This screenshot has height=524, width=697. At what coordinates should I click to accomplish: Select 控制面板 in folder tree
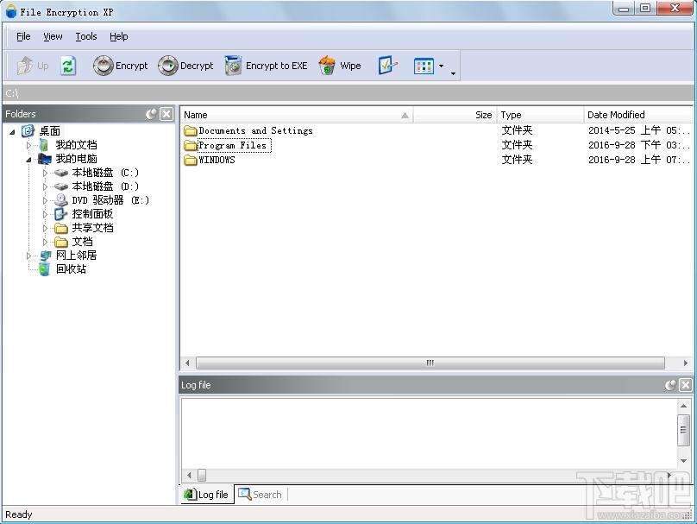tap(92, 213)
